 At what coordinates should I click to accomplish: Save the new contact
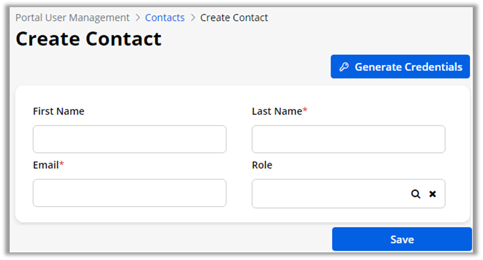pos(402,239)
